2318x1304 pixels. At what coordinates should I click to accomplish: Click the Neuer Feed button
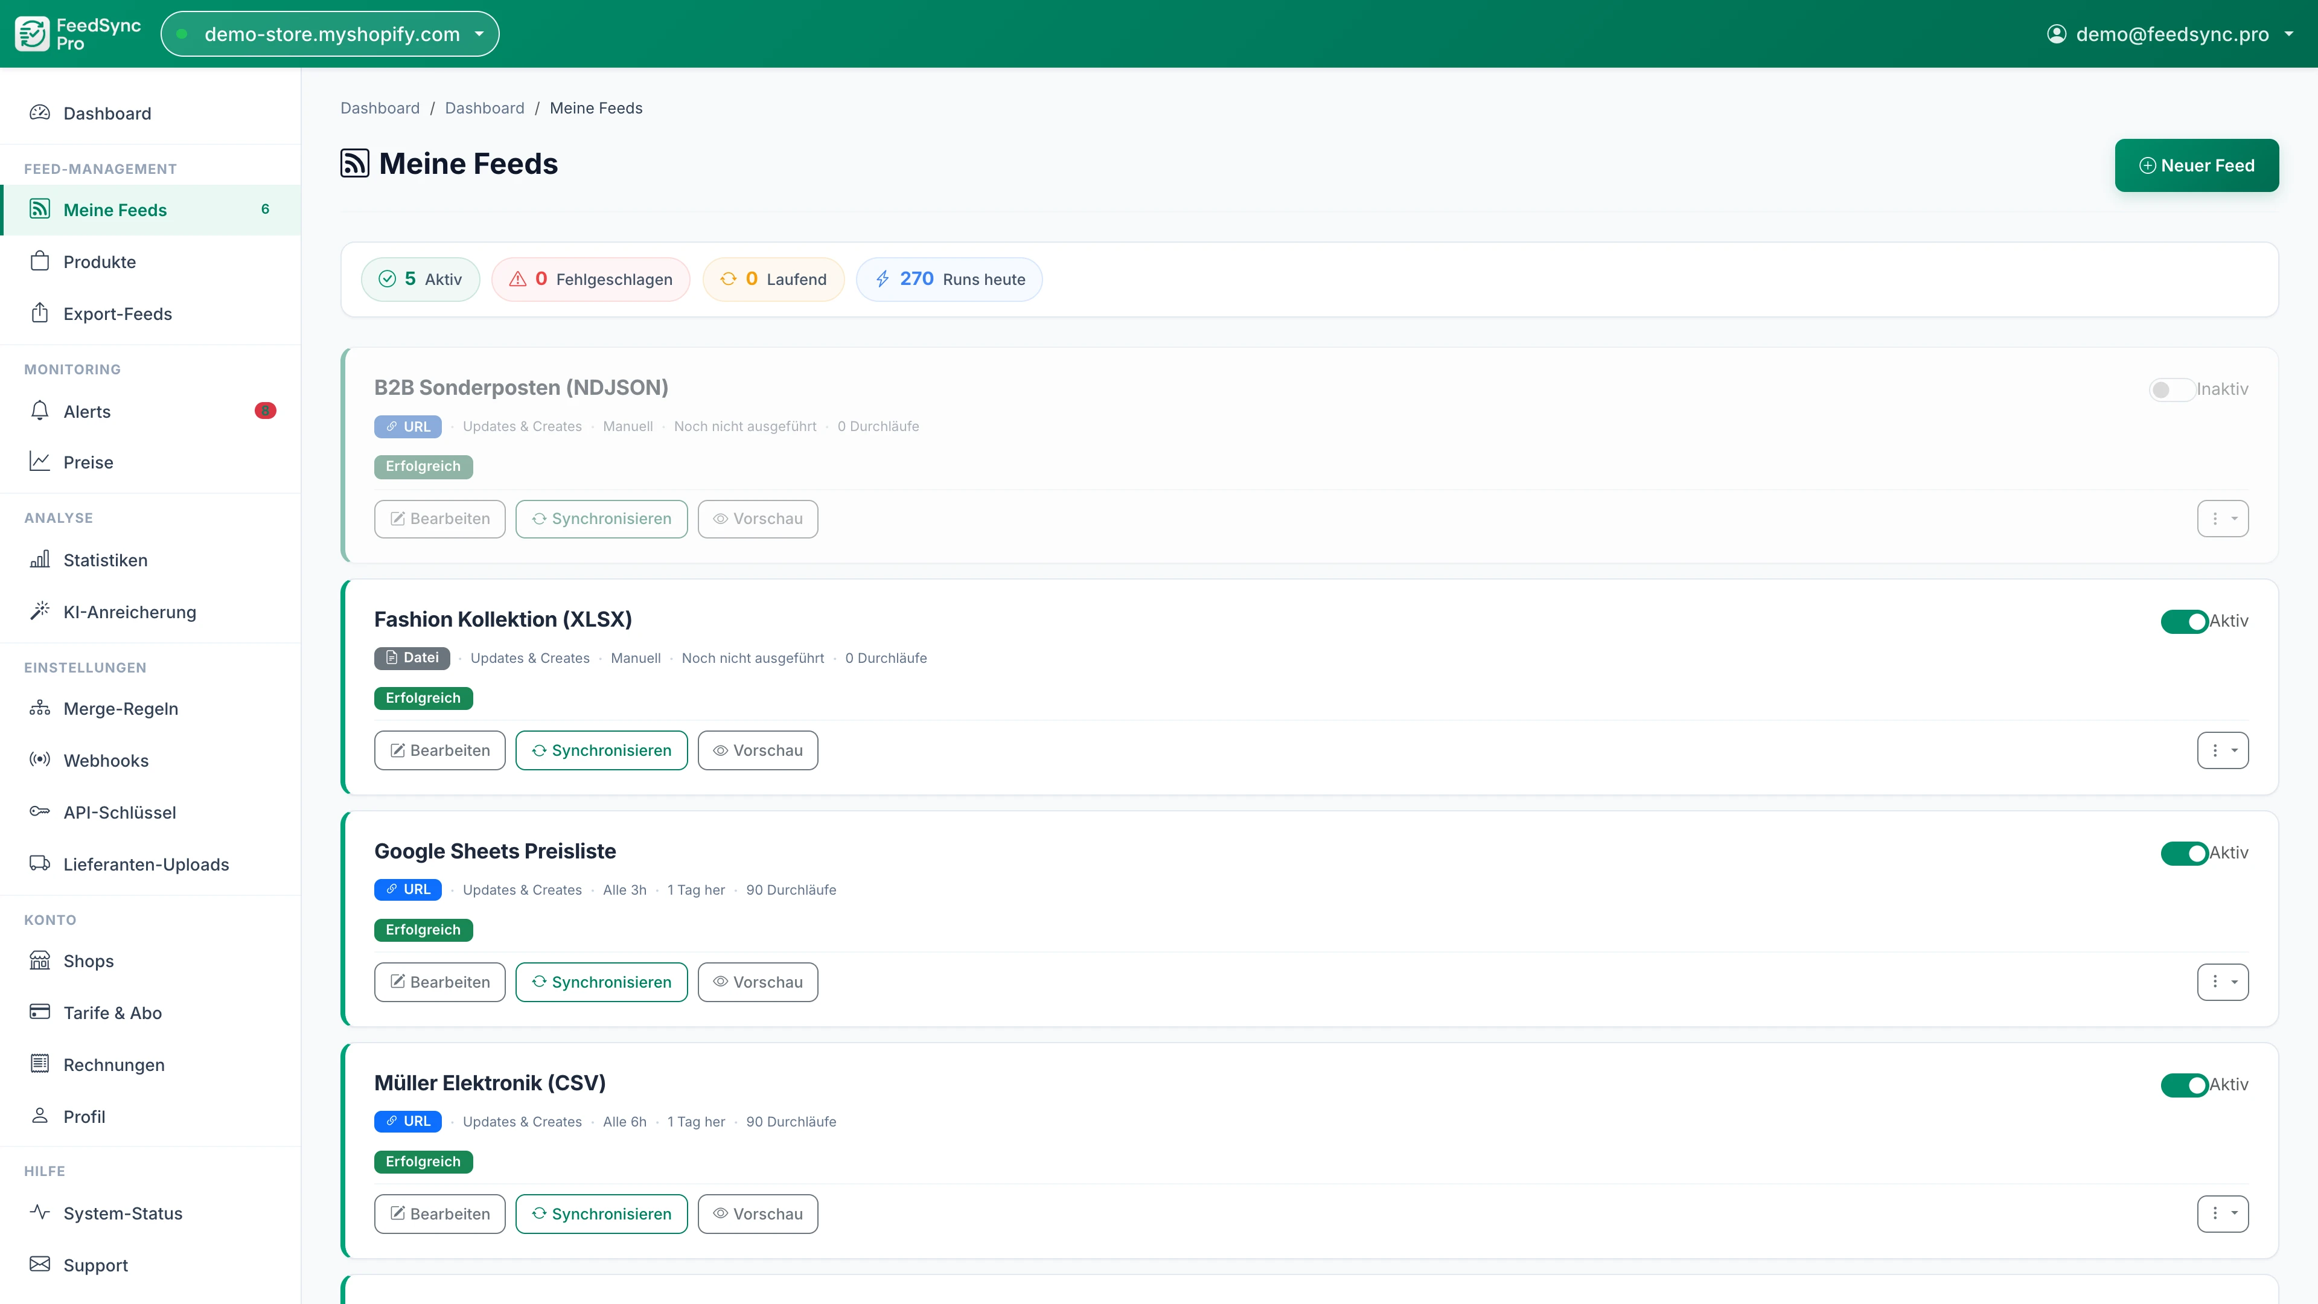2197,165
